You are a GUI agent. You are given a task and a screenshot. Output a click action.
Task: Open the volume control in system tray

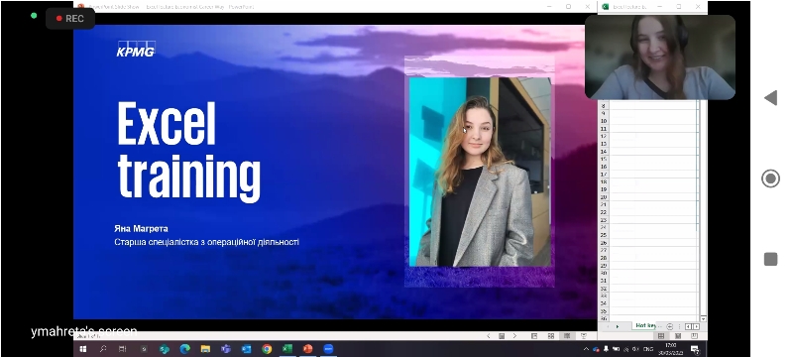click(635, 349)
